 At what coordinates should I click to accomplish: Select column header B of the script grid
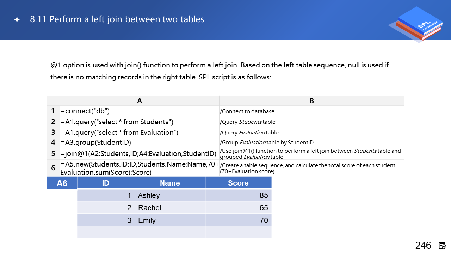pyautogui.click(x=311, y=101)
